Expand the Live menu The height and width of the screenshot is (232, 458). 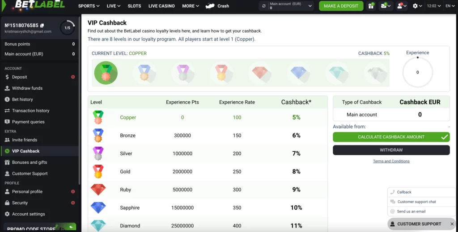point(113,6)
